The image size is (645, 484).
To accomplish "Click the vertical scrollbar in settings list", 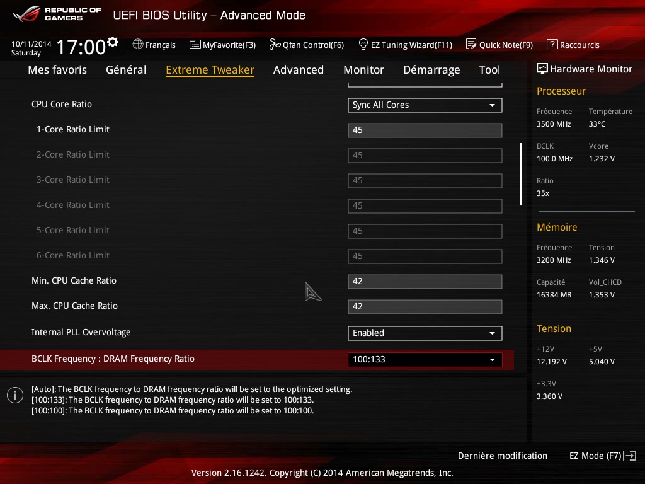I will point(521,174).
